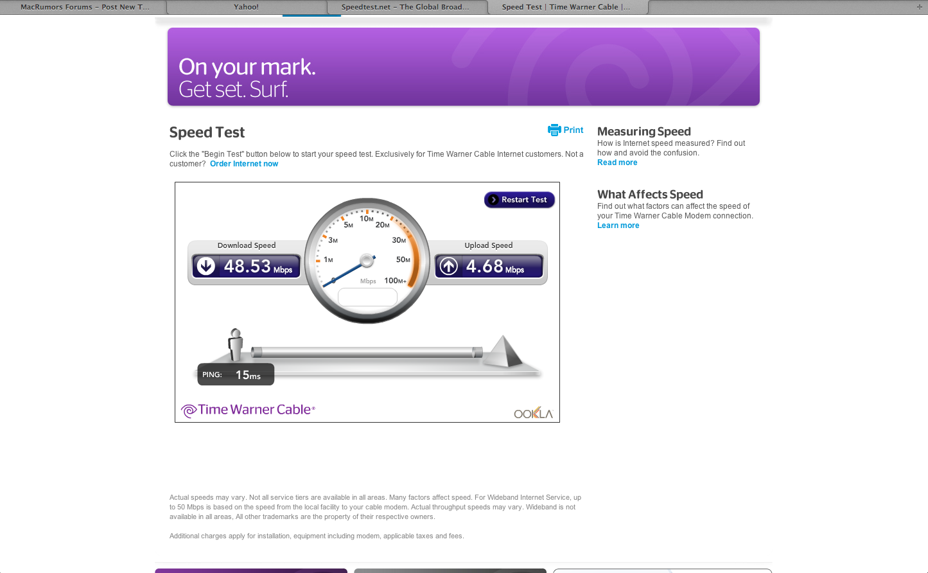Open Learn more under What Affects Speed
The width and height of the screenshot is (928, 573).
pos(618,225)
